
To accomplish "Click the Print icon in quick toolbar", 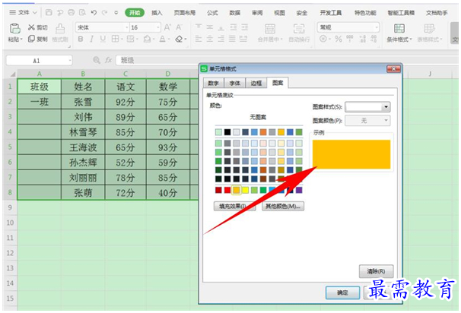I will coord(72,12).
